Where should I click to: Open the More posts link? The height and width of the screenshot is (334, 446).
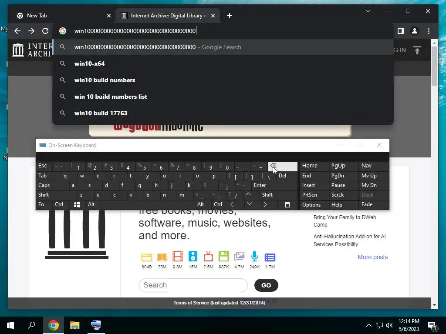372,257
